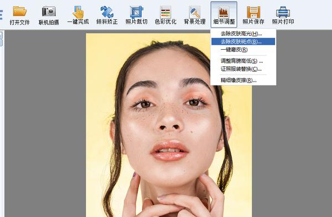Click the 联机拍摄 camera icon
Viewport: 332px width, 217px height.
[49, 15]
